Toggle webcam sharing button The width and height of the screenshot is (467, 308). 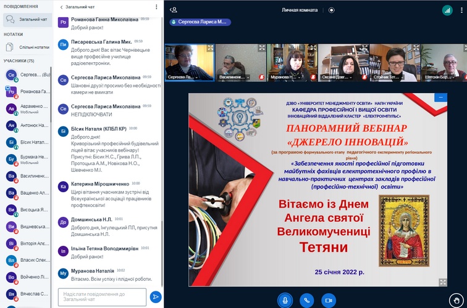pos(329,301)
